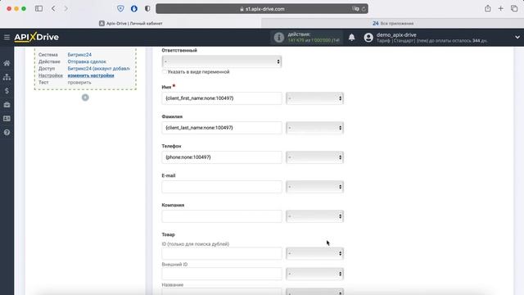Open the notifications bell
The width and height of the screenshot is (524, 295).
pyautogui.click(x=351, y=37)
